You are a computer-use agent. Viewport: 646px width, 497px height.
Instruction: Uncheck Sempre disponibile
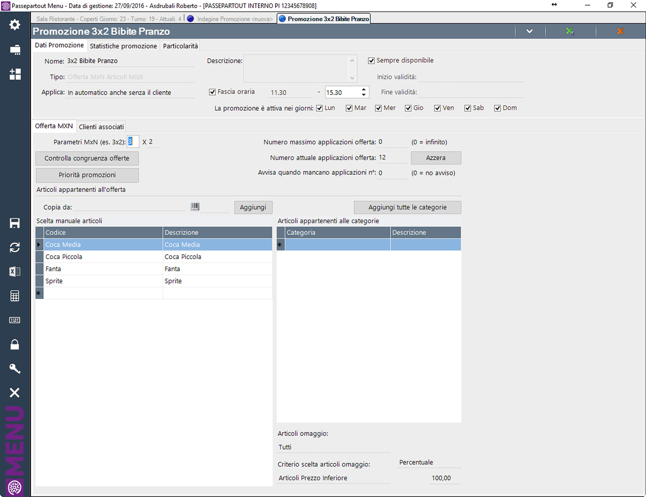[x=371, y=60]
